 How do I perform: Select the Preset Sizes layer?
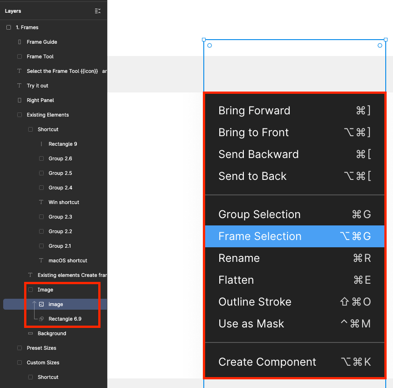(x=41, y=348)
